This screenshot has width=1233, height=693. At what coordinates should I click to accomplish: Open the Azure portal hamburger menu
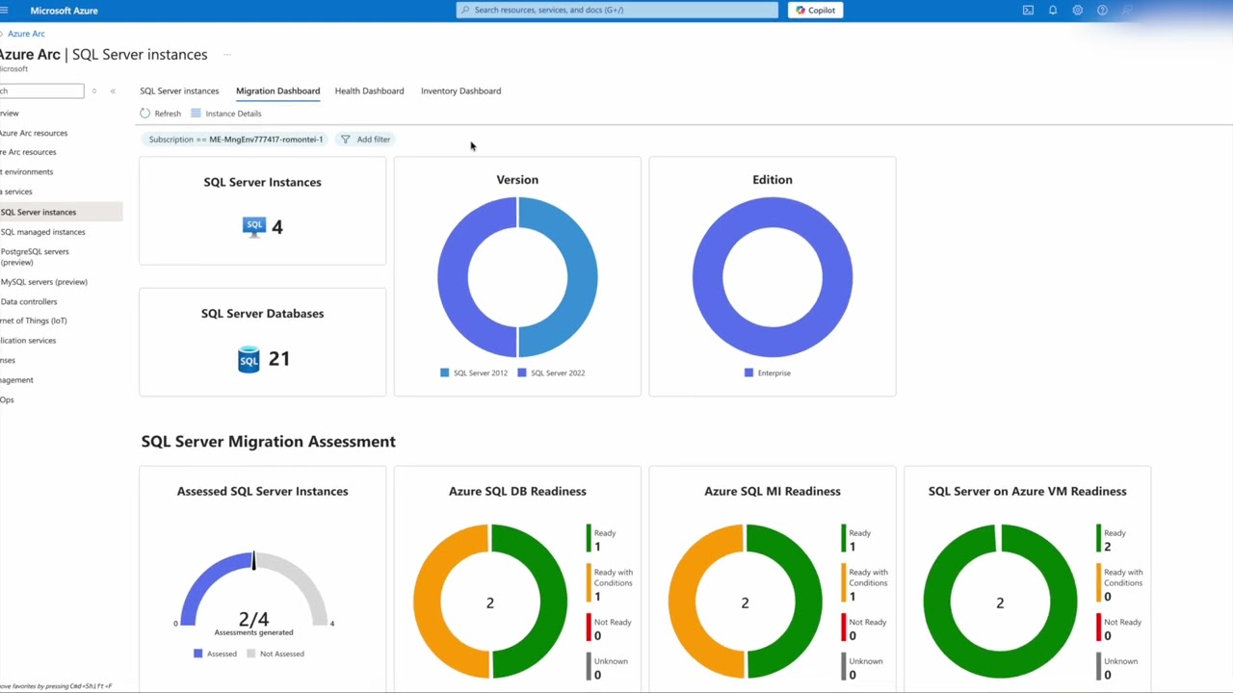pos(4,10)
